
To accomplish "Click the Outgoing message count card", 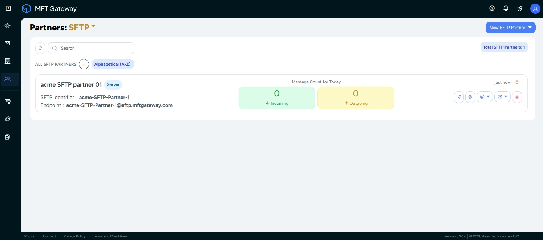I will pyautogui.click(x=356, y=98).
